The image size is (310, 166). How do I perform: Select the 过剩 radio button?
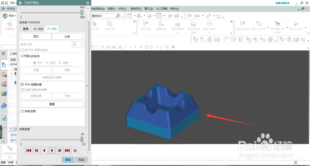point(60,63)
